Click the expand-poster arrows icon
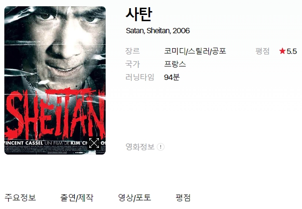302x209 pixels. (94, 143)
